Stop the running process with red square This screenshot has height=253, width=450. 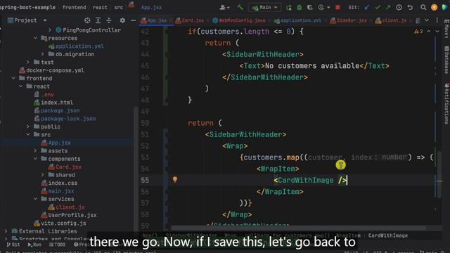[x=337, y=8]
